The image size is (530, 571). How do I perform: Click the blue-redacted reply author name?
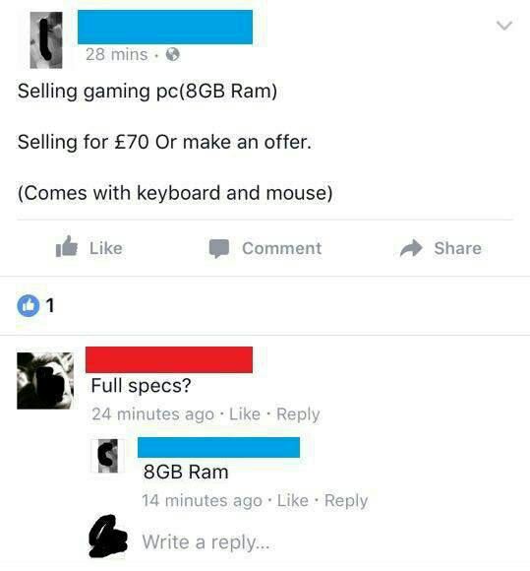pos(218,448)
